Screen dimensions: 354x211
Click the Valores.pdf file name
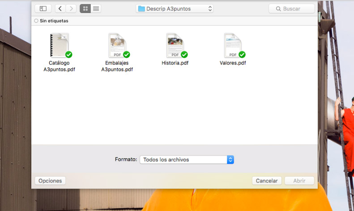click(233, 63)
